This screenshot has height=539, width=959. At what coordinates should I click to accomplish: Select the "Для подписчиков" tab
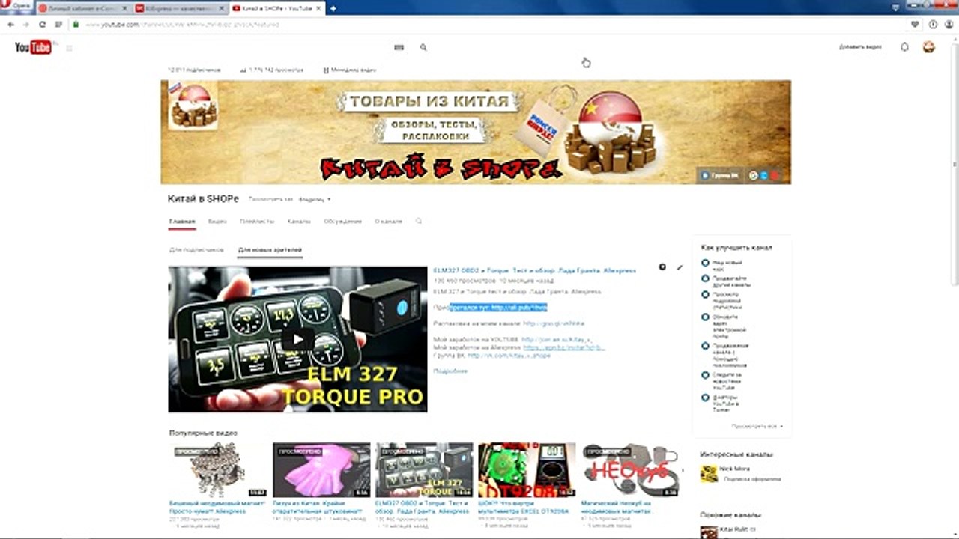pos(196,250)
